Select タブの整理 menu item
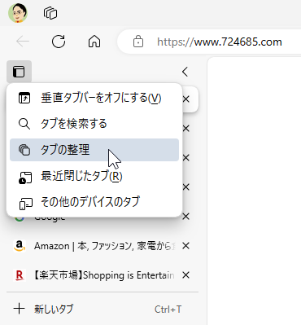301x325 pixels. 94,150
